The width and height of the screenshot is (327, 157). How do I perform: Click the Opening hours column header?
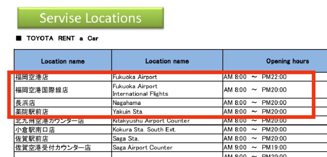tap(287, 61)
